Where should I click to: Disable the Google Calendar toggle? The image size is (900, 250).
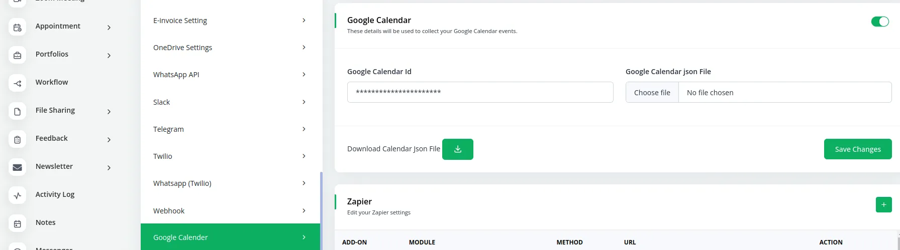click(x=879, y=22)
